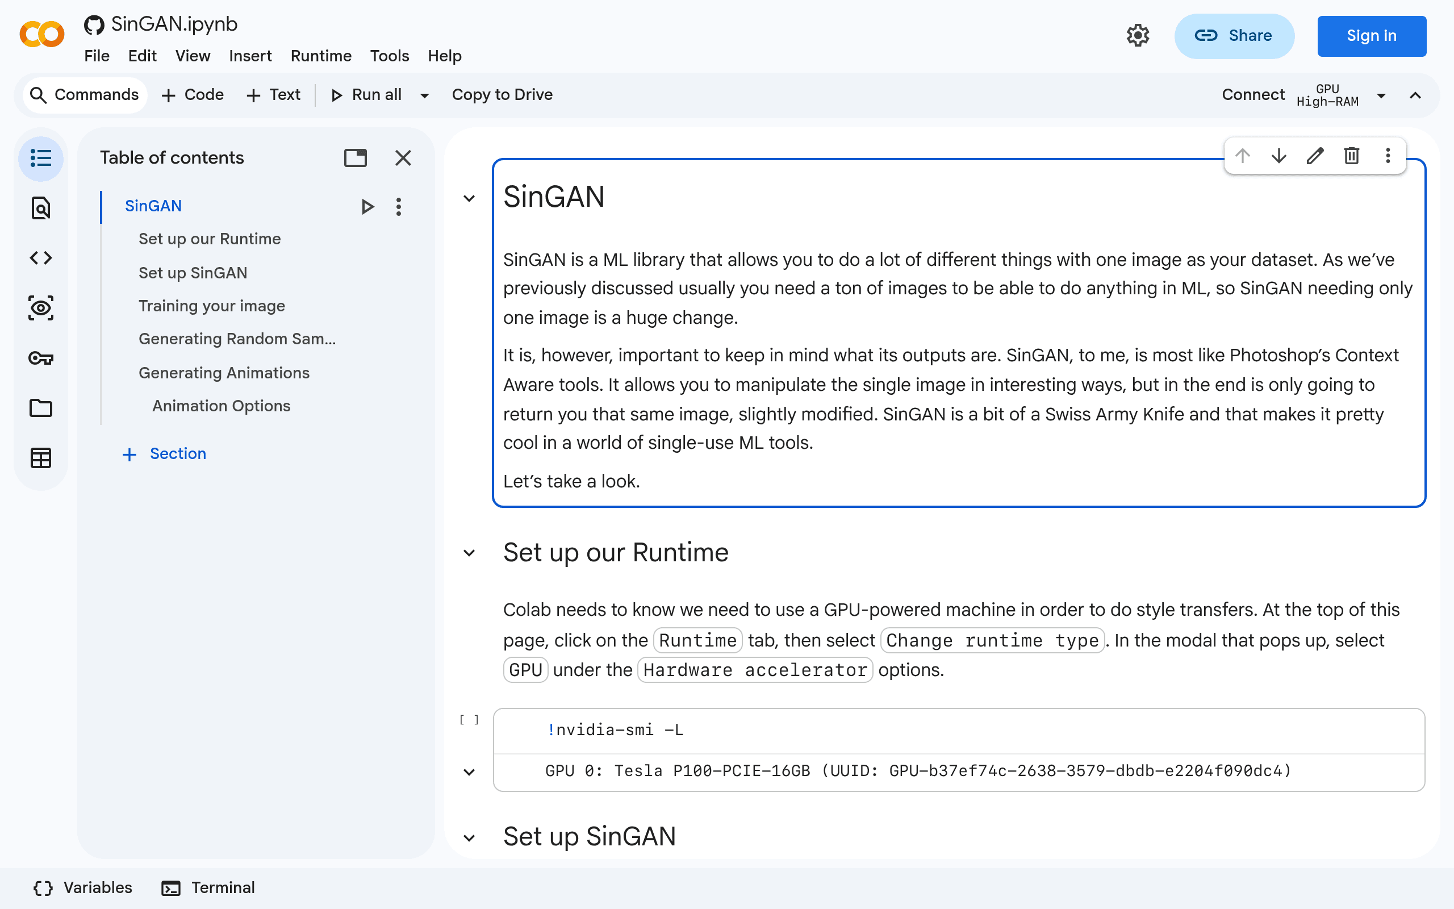
Task: Close the Table of contents panel
Action: pyautogui.click(x=403, y=157)
